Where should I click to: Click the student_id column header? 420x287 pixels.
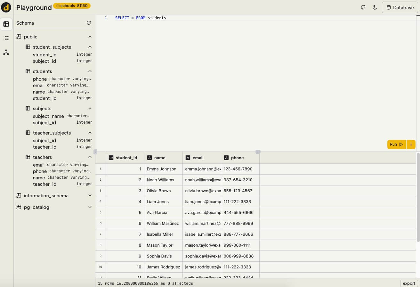(126, 158)
